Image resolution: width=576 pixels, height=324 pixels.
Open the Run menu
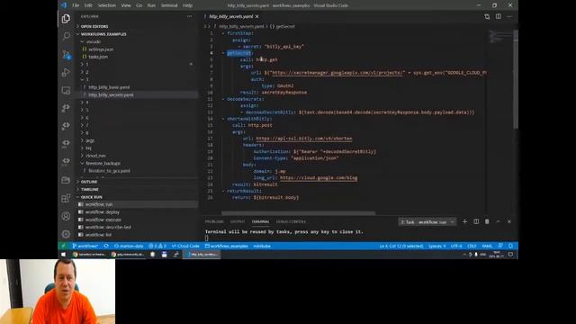pyautogui.click(x=151, y=5)
